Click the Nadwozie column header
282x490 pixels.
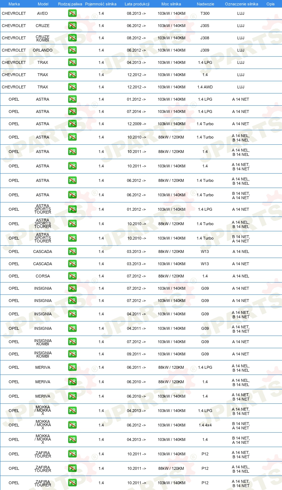point(205,4)
